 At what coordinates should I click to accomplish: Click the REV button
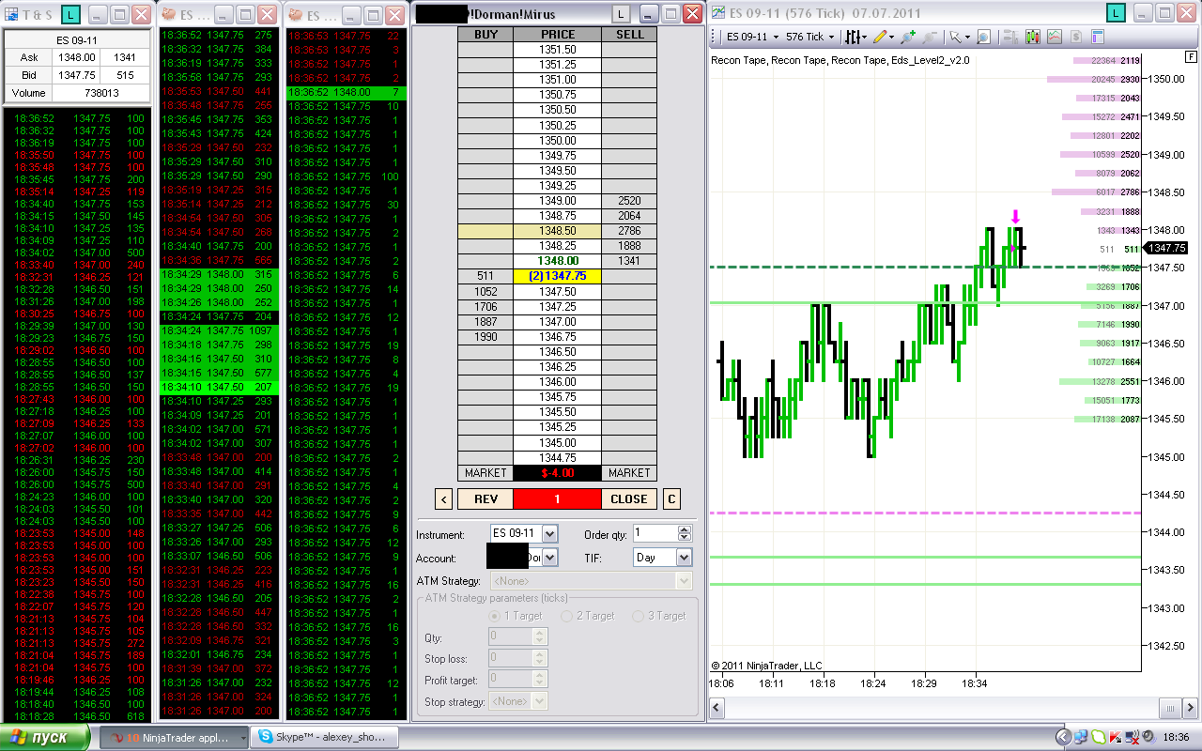pos(485,498)
